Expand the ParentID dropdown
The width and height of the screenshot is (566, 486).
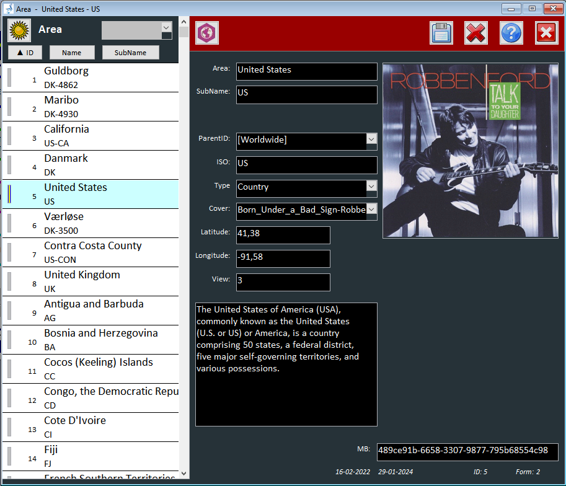[x=371, y=140]
